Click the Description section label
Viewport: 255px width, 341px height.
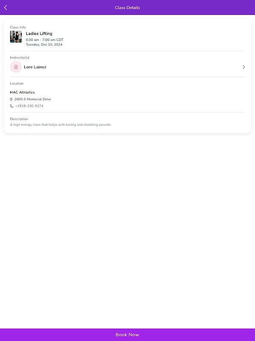point(19,119)
